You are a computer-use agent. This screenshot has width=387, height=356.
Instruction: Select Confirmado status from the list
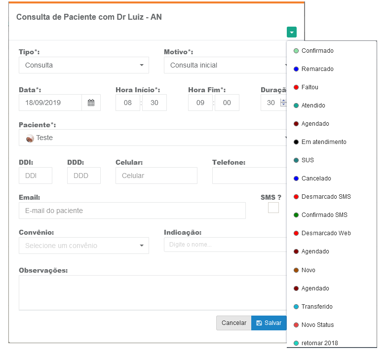coord(317,51)
